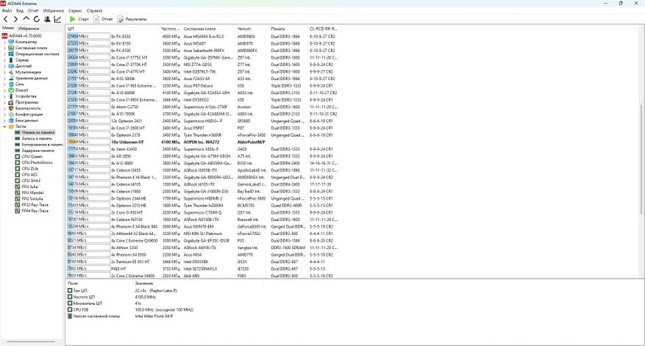Open the Файл menu

click(7, 11)
